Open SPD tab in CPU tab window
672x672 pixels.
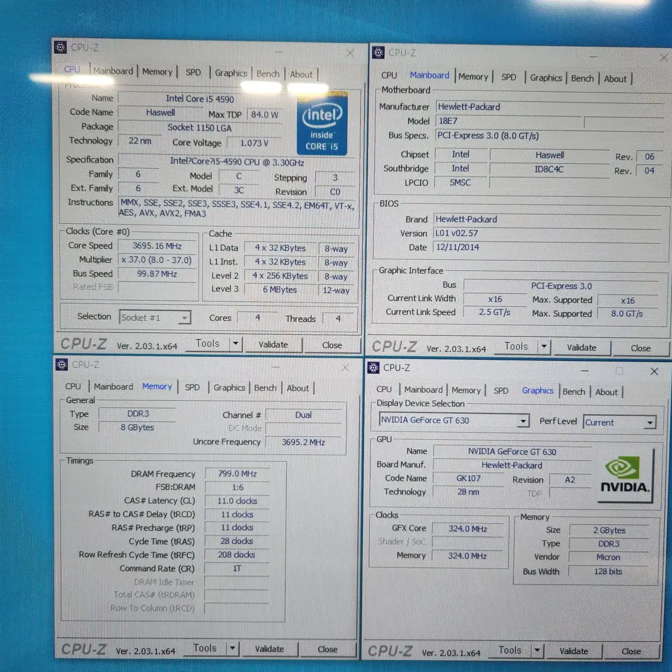click(193, 72)
